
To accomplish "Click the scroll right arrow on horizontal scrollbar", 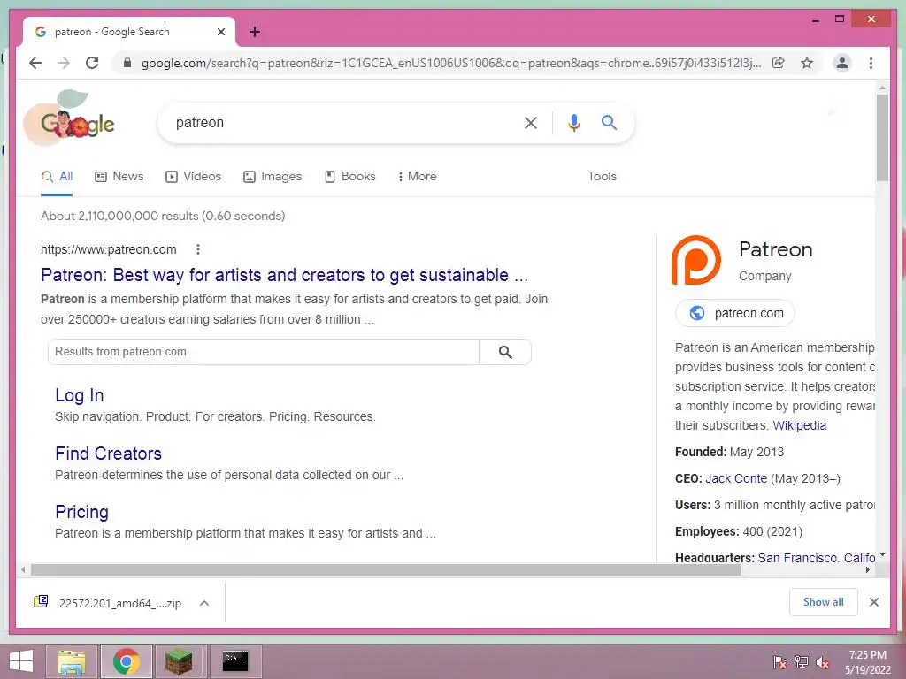I will tap(867, 570).
